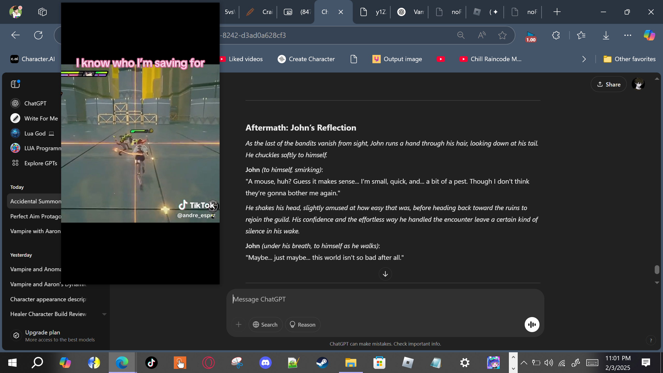Click the zoom magnifier in the address bar
The width and height of the screenshot is (663, 373).
[461, 35]
